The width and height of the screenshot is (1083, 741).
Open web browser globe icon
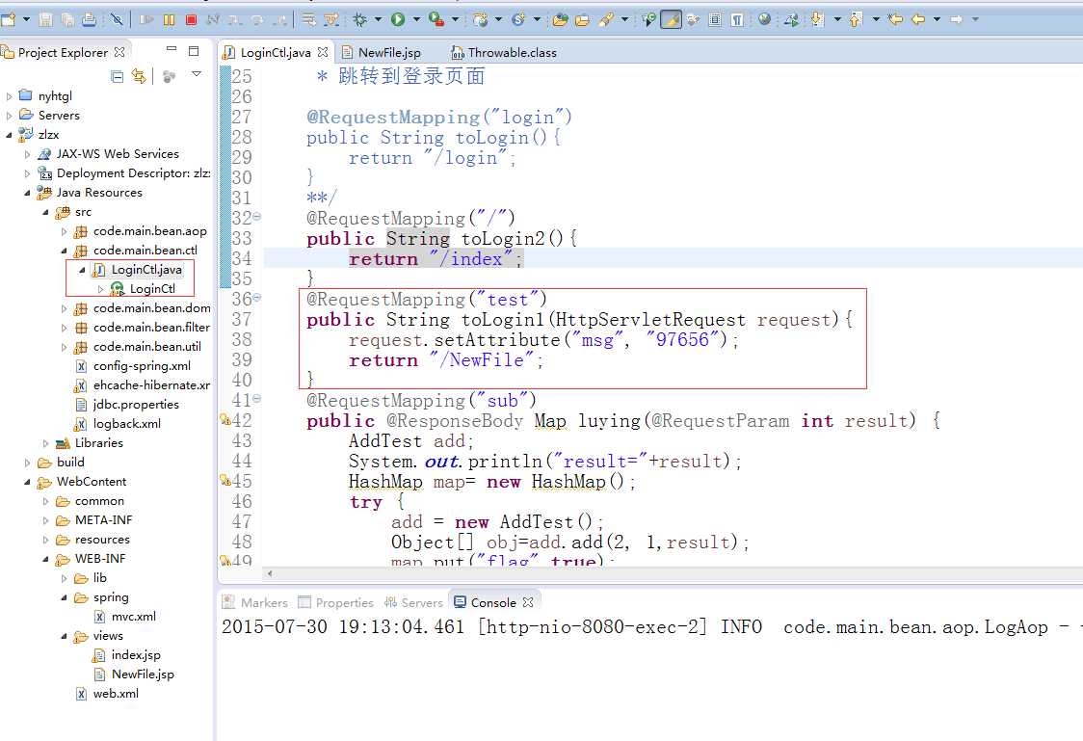[764, 19]
